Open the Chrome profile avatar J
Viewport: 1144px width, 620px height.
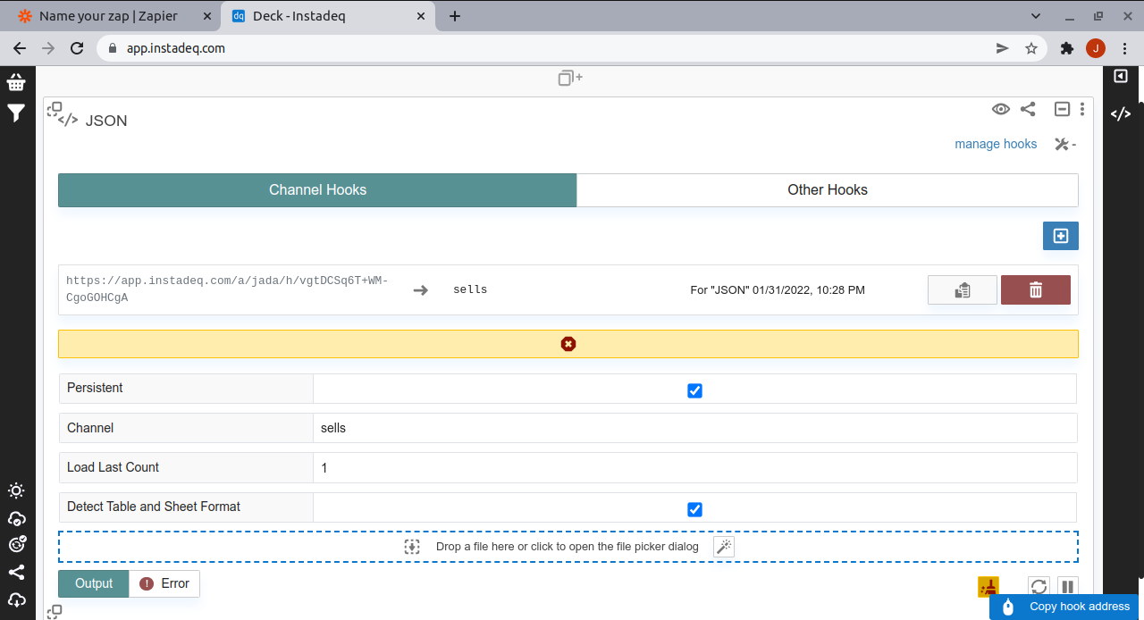[1096, 48]
